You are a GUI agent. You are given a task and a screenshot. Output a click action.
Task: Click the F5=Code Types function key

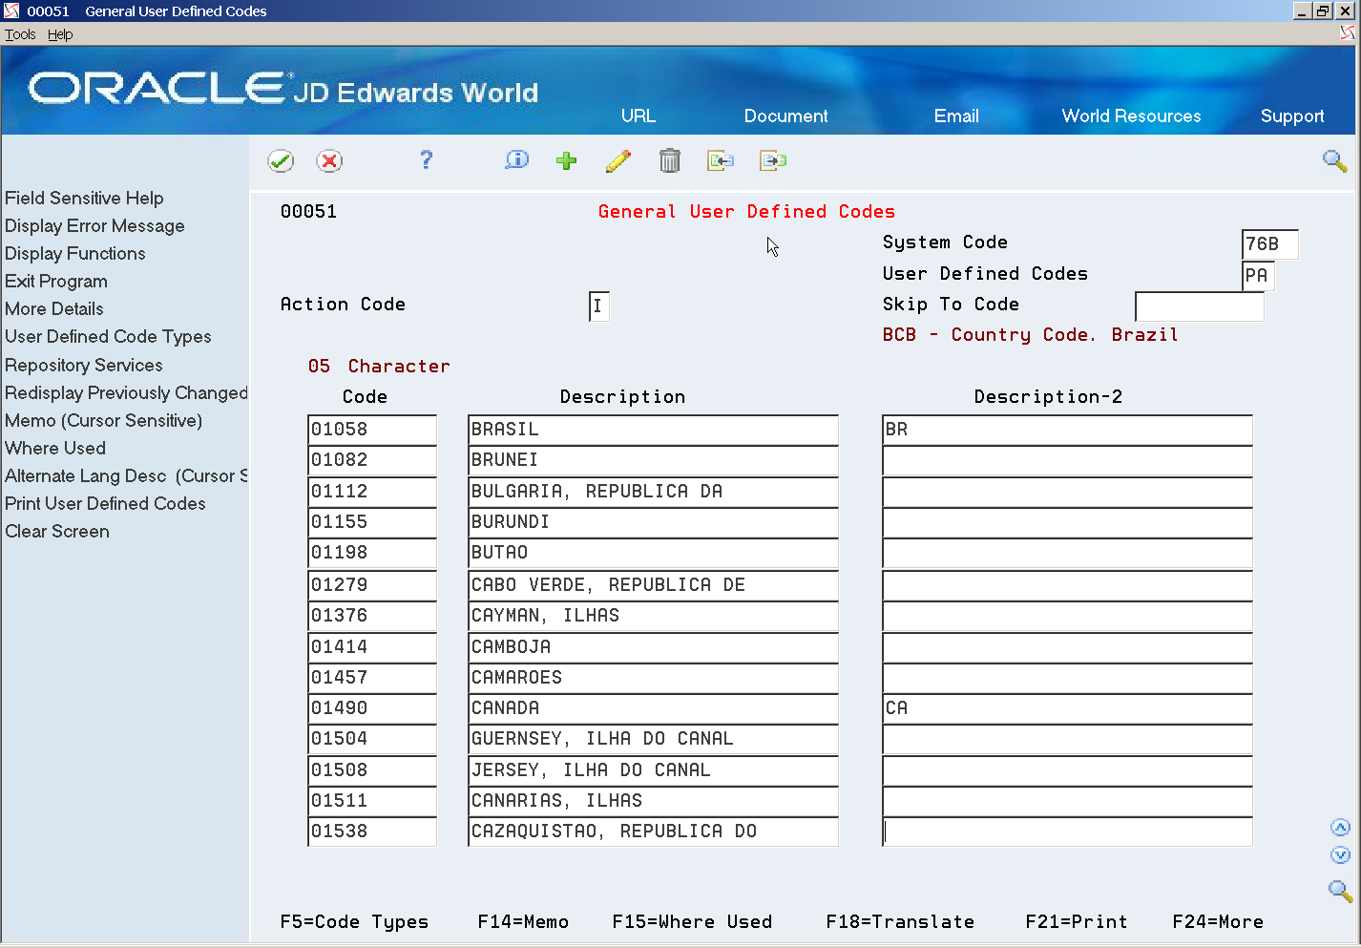tap(354, 921)
